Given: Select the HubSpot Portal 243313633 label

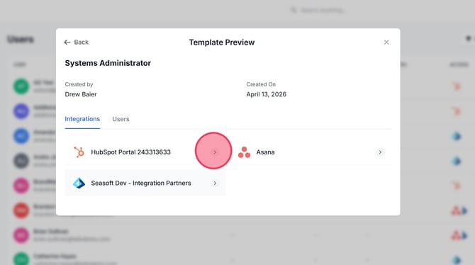Looking at the screenshot, I should click(131, 152).
